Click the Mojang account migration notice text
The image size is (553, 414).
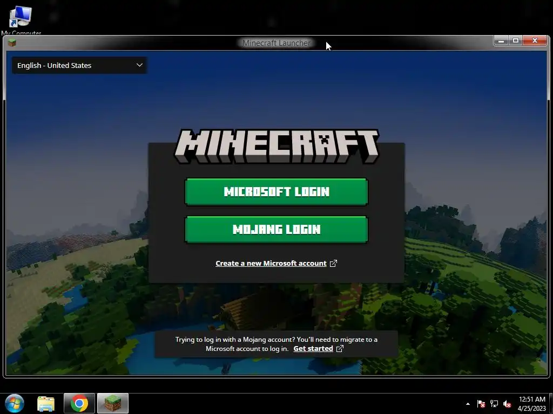[x=276, y=344]
